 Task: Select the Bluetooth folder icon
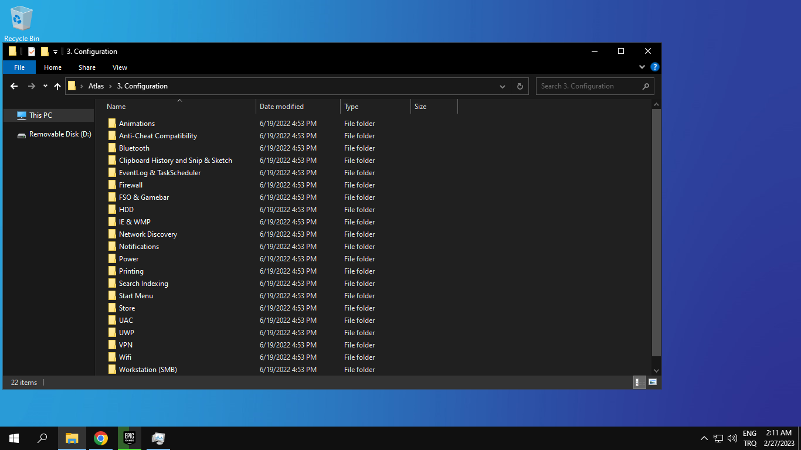pyautogui.click(x=113, y=148)
